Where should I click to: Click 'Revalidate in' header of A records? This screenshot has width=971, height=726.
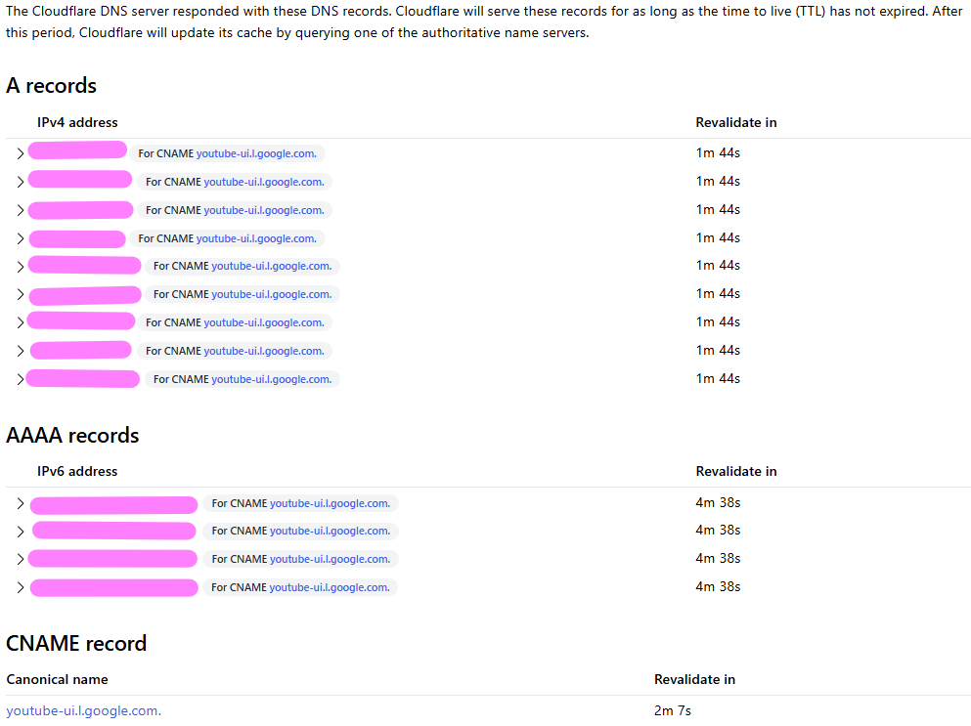(x=736, y=122)
